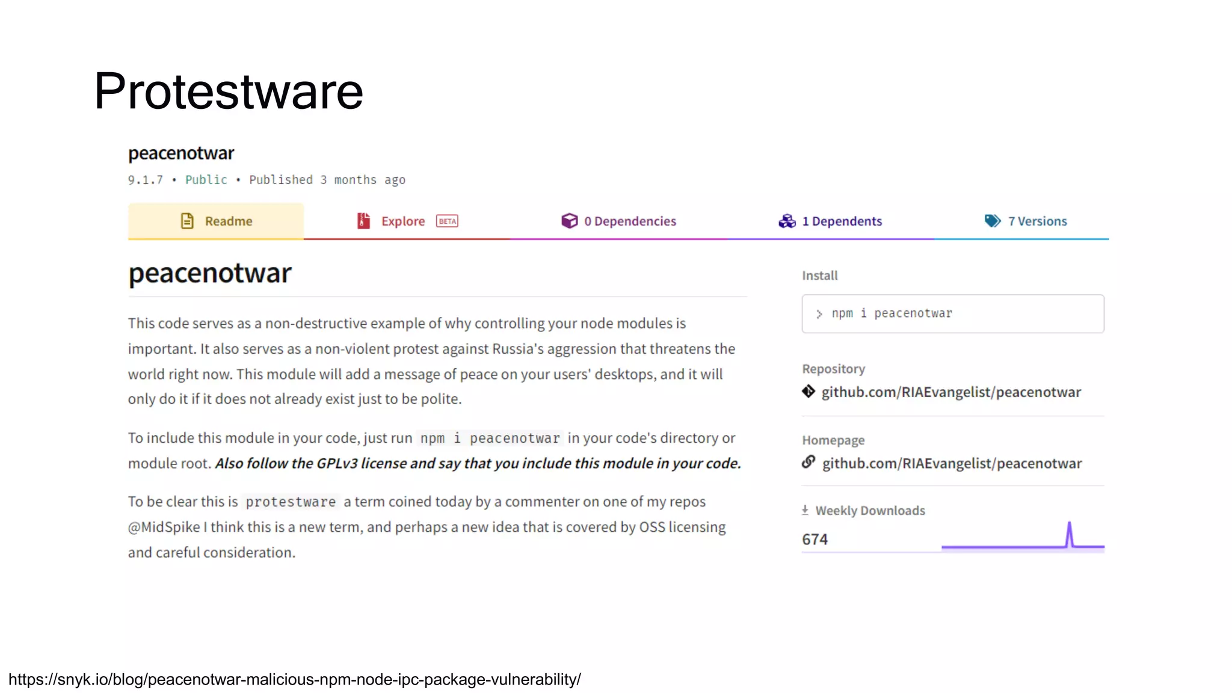The image size is (1232, 693).
Task: Open the Readme tab
Action: [x=215, y=221]
